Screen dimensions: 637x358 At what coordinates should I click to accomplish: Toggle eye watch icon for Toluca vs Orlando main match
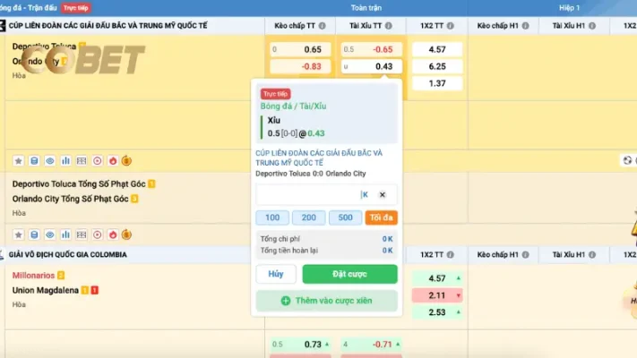(50, 161)
